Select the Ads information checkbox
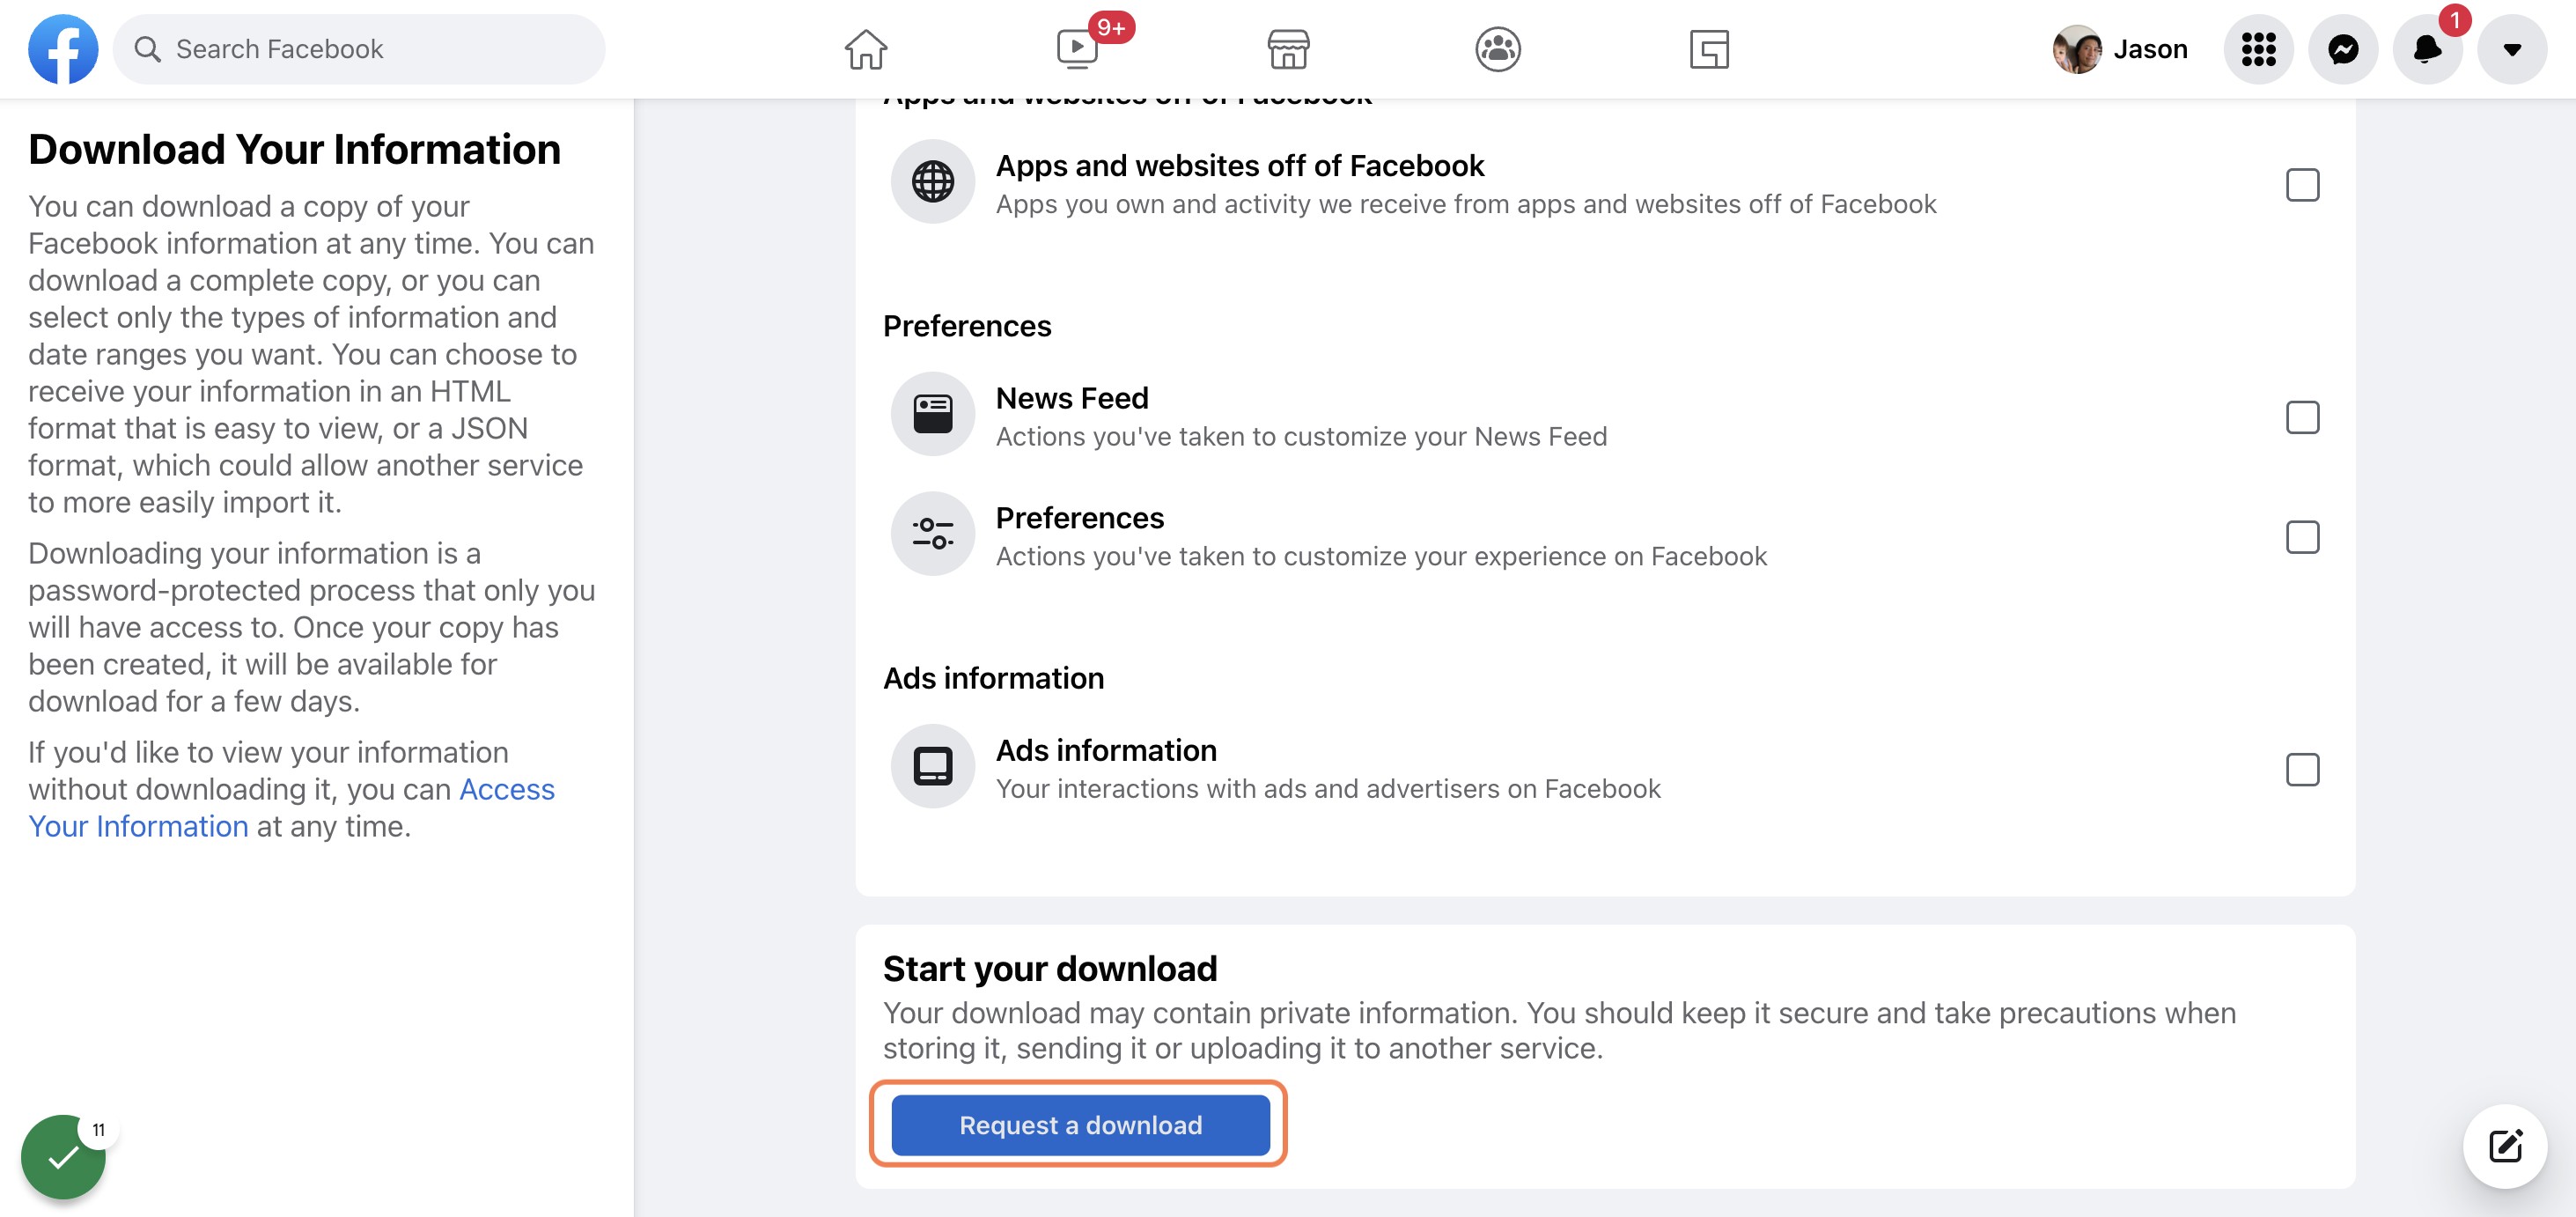The image size is (2576, 1217). [2302, 769]
